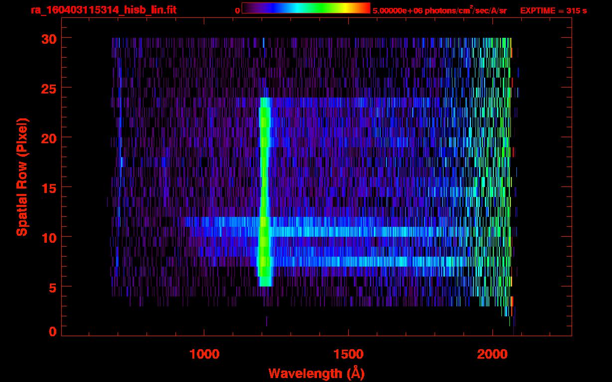Screen dimensions: 612x382
Task: Click the bright green vertical emission line near 1216 Å
Action: 265,191
